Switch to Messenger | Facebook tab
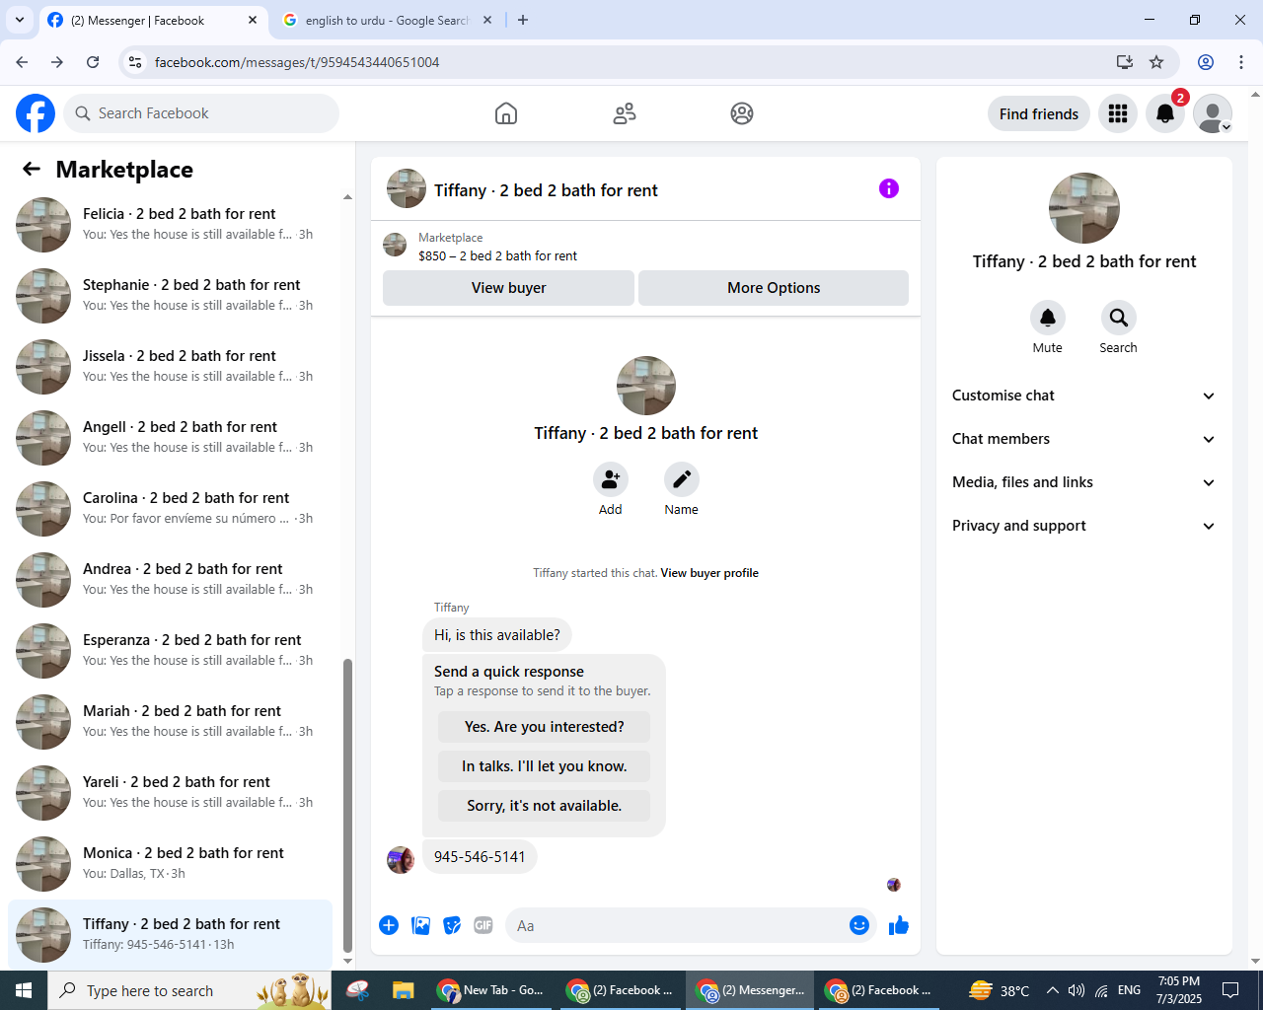 tap(153, 21)
